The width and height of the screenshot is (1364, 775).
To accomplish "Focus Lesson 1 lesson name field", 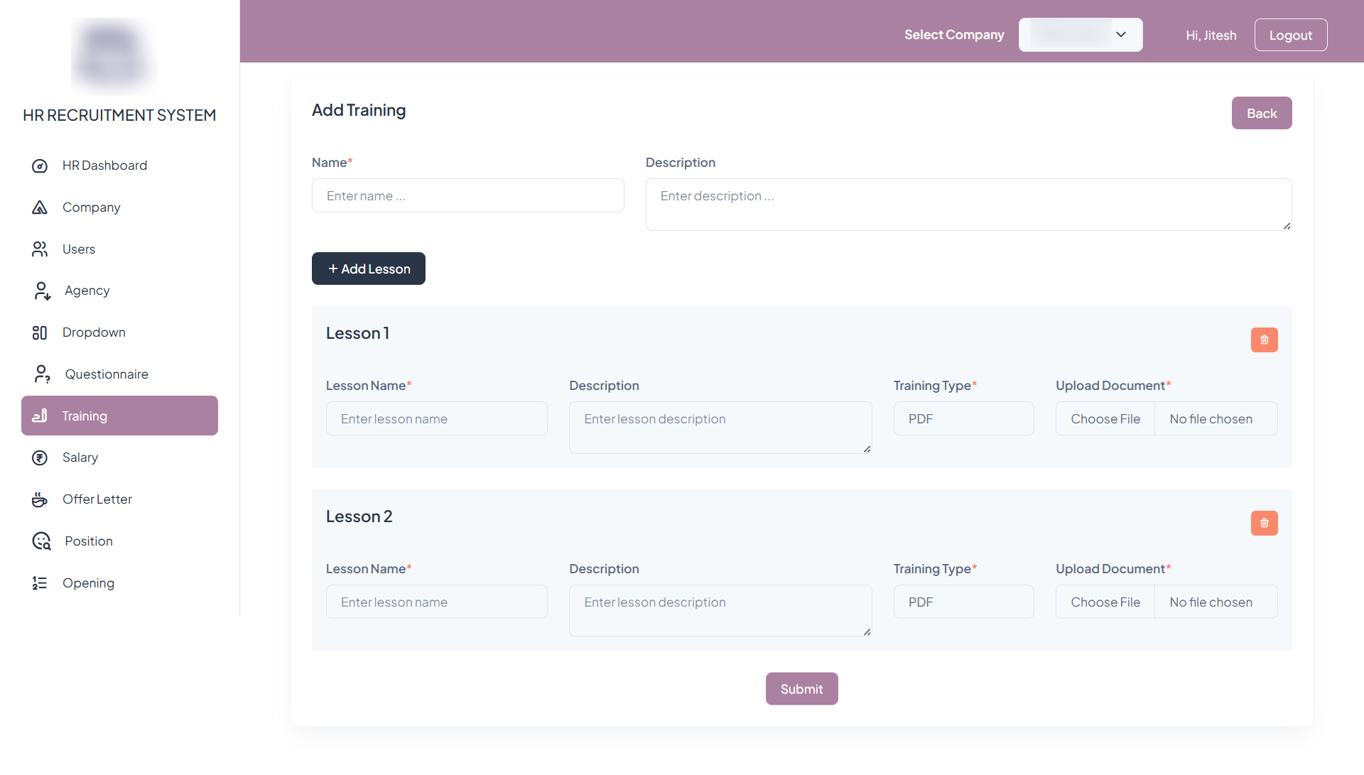I will (436, 419).
